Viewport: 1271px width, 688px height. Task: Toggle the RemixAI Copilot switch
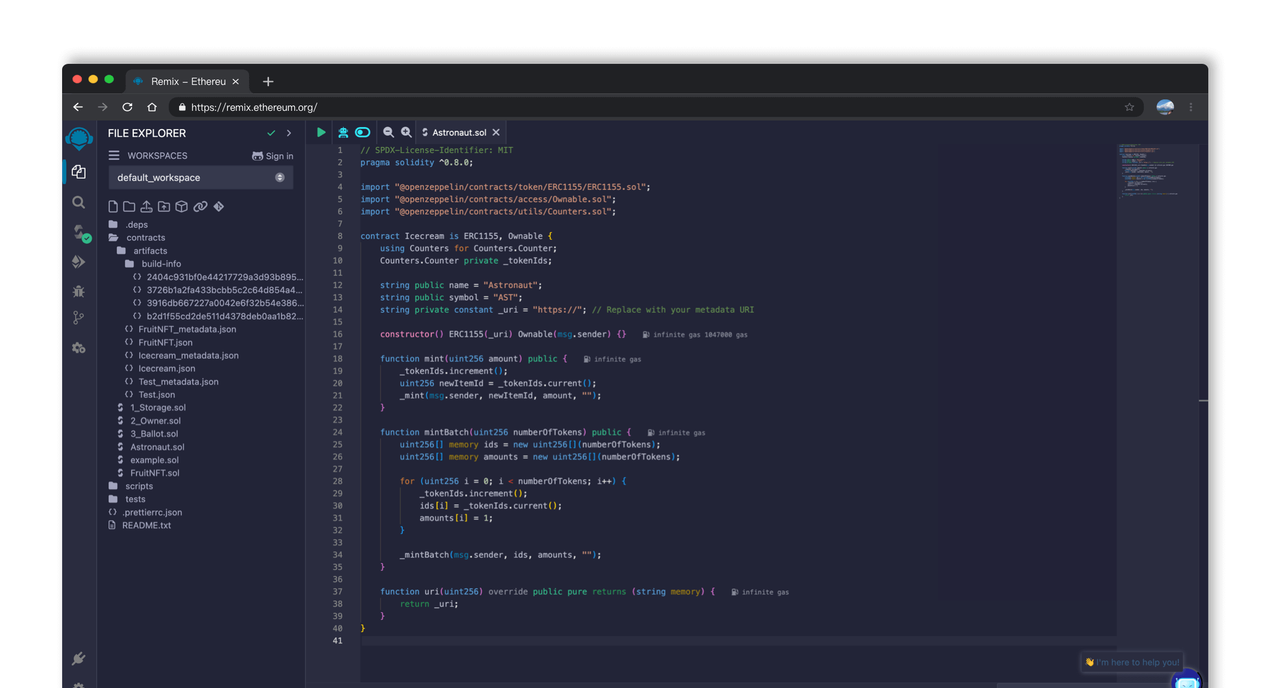pyautogui.click(x=362, y=132)
